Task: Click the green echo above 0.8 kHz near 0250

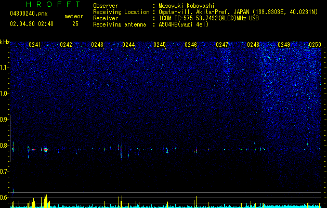Action: coord(308,145)
